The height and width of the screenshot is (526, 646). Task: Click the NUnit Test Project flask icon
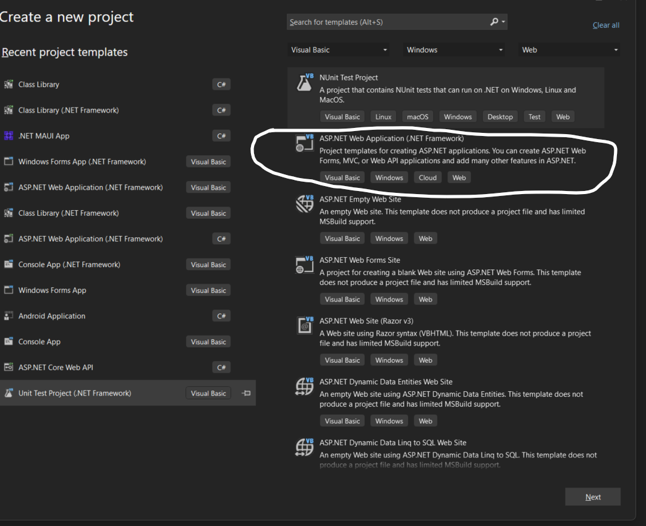click(x=305, y=82)
